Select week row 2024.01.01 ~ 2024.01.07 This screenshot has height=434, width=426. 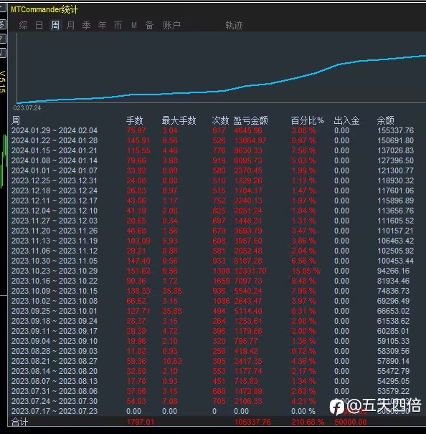(x=212, y=170)
